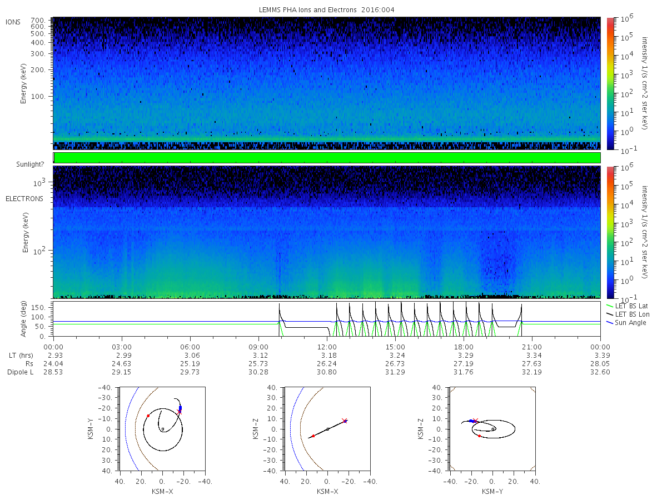Click the red dot in the KSM-X/KSM-Z plot

313,436
